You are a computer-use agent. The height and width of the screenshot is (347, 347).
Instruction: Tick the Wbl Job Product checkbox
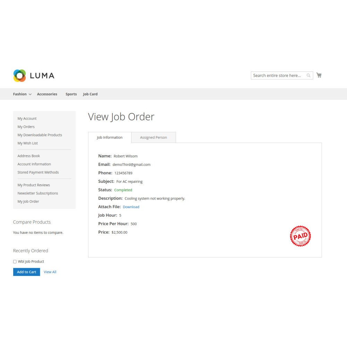tap(15, 262)
